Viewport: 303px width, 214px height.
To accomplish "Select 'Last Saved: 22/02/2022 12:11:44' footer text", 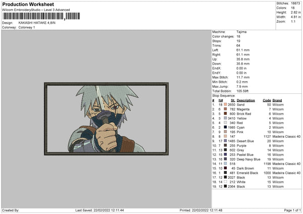I will 99,210.
